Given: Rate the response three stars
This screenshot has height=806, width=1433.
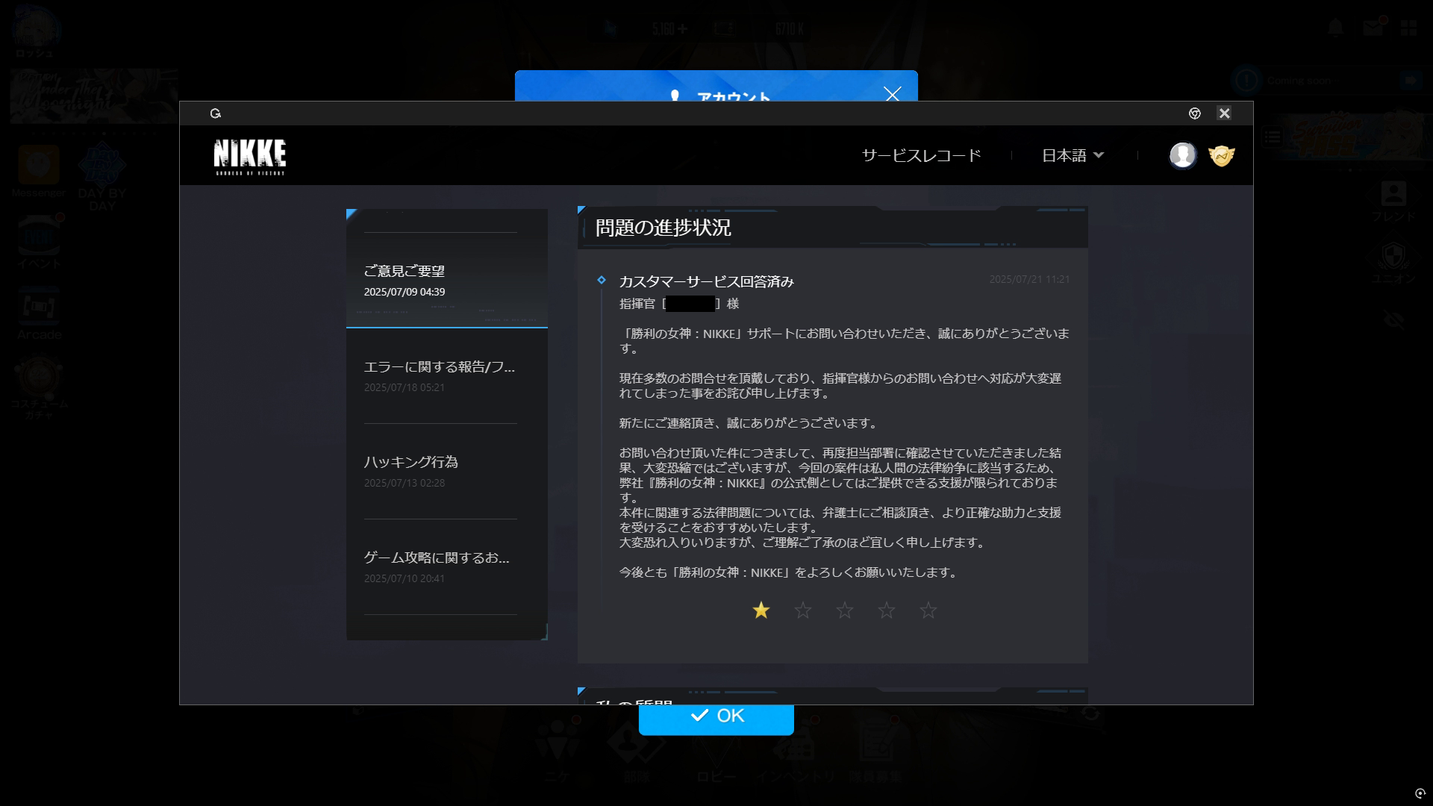Looking at the screenshot, I should tap(844, 610).
